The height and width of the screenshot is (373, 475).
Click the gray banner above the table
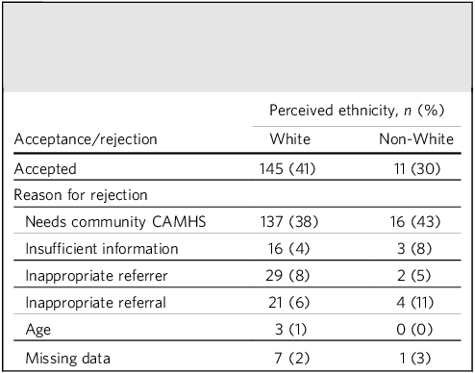tap(237, 47)
